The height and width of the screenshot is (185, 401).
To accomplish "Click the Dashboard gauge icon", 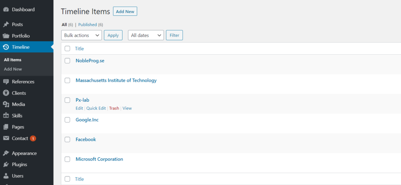I will click(x=6, y=10).
